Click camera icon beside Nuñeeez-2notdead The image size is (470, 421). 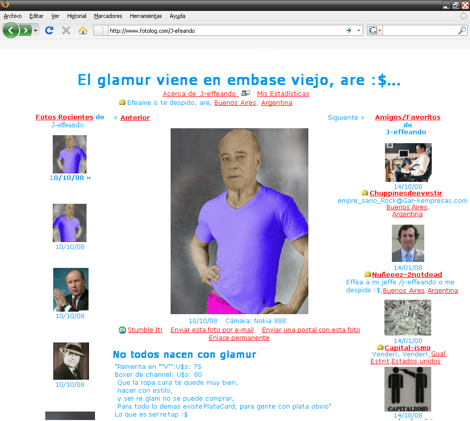(x=368, y=274)
